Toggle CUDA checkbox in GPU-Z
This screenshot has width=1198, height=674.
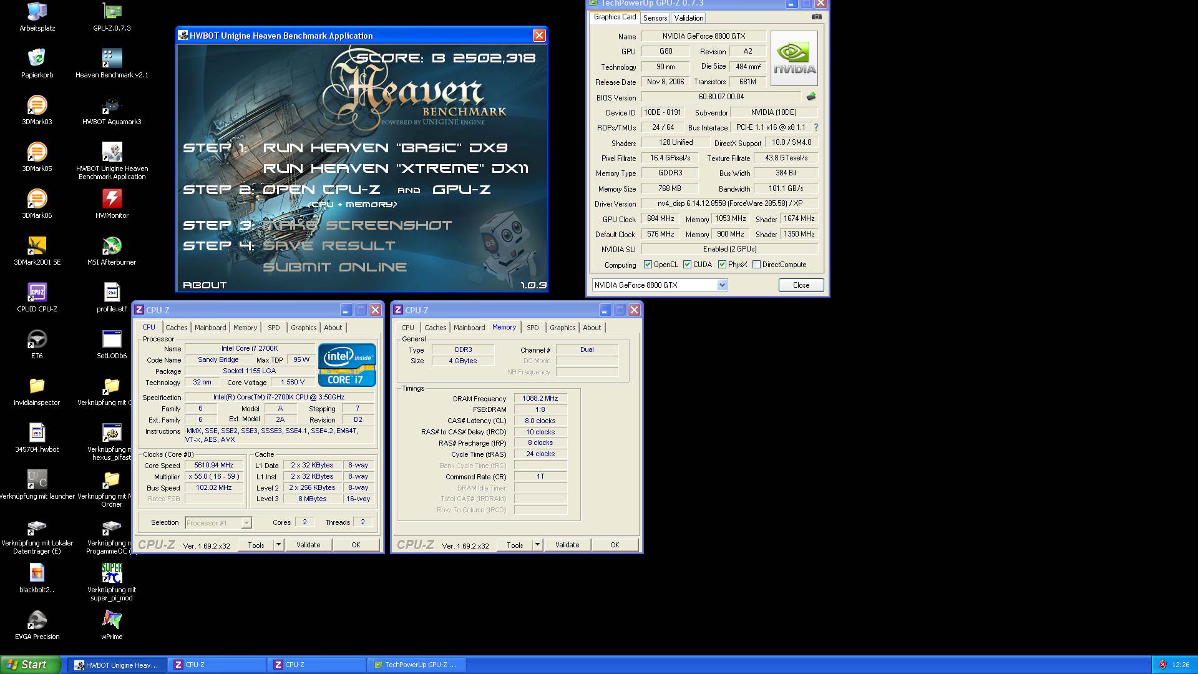(687, 265)
